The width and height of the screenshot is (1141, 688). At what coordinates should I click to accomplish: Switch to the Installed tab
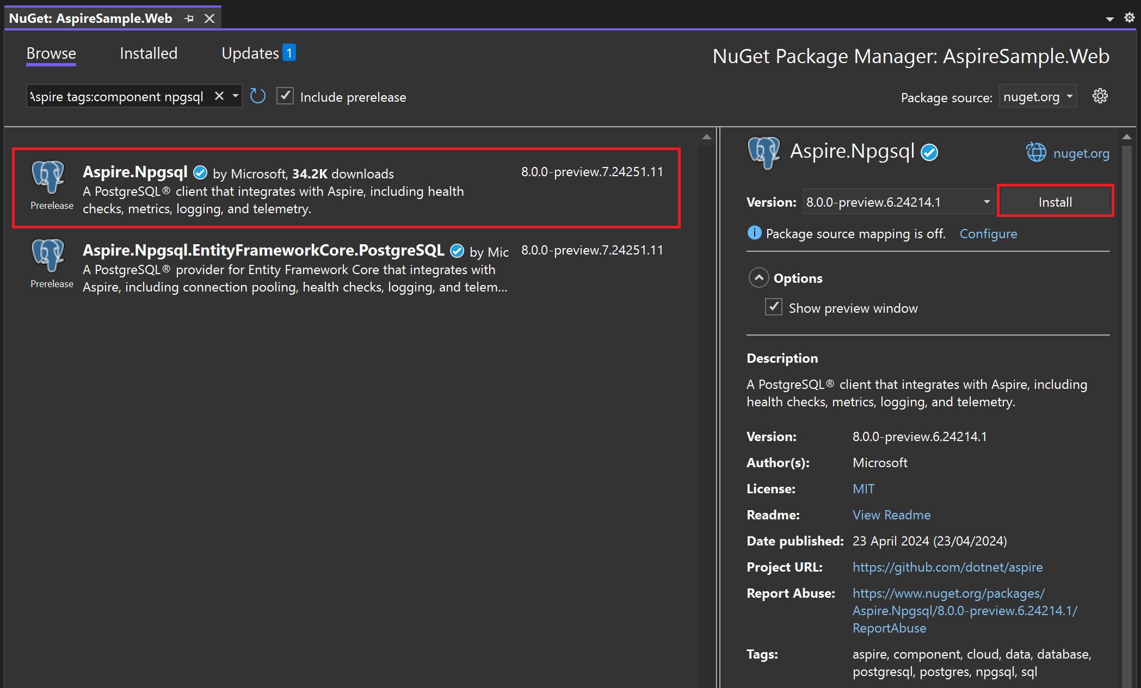[149, 53]
